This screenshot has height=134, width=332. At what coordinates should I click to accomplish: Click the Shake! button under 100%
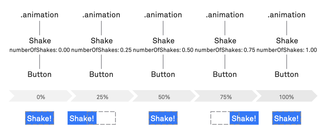click(x=286, y=118)
